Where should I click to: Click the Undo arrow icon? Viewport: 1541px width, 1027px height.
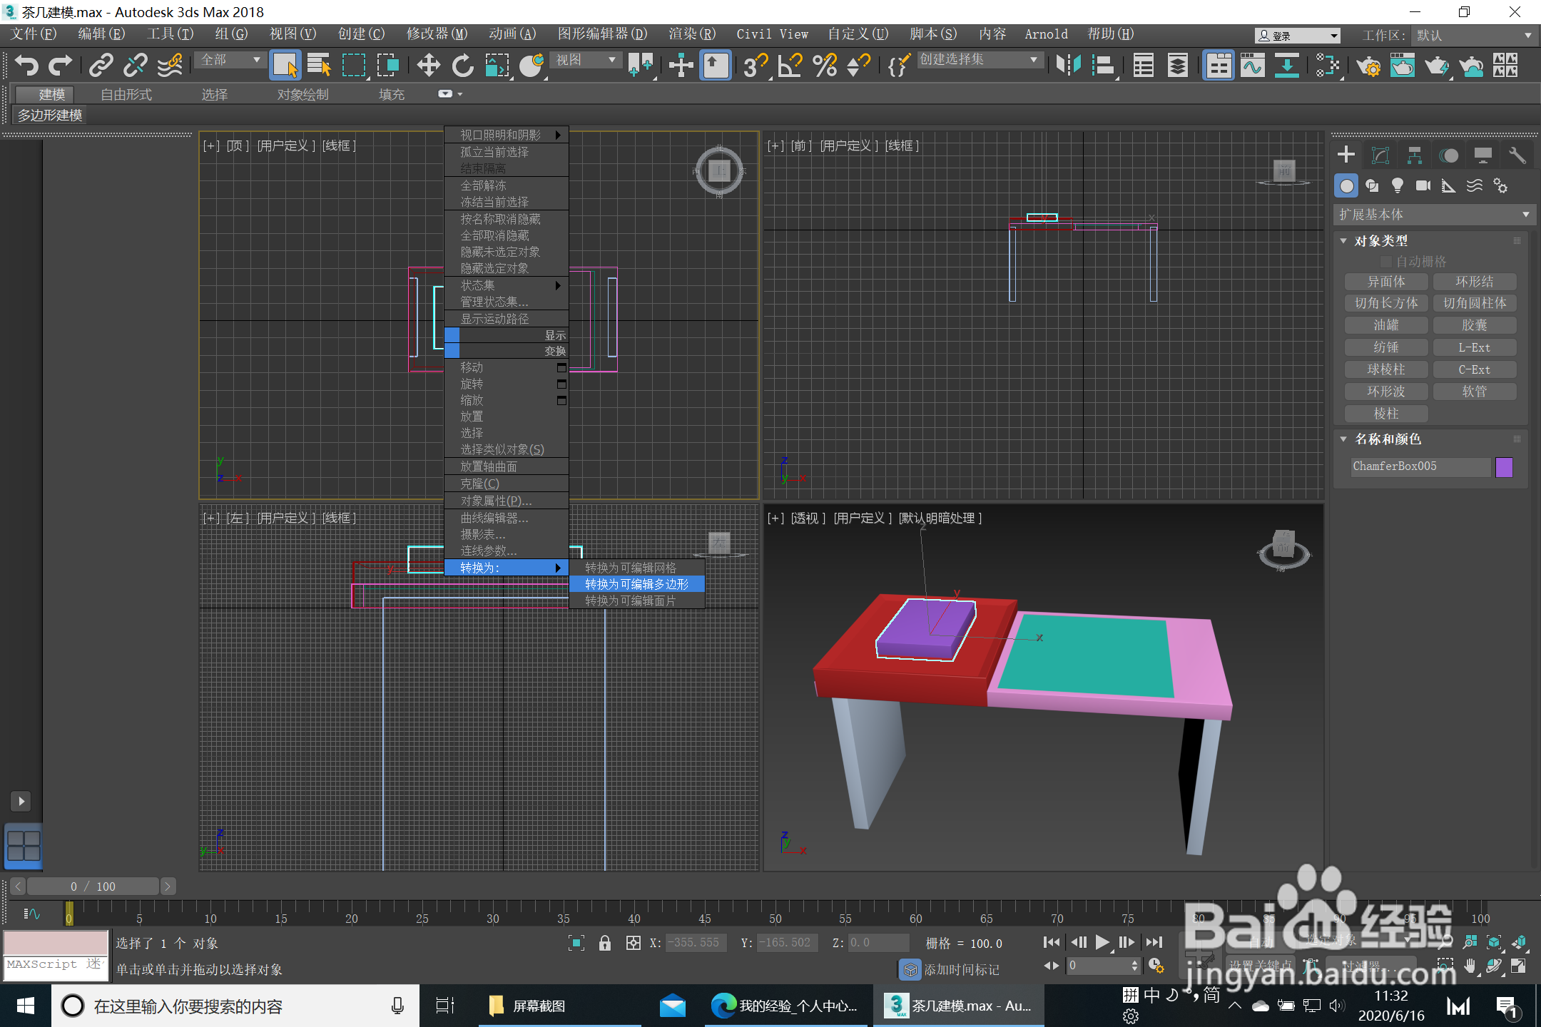click(26, 66)
